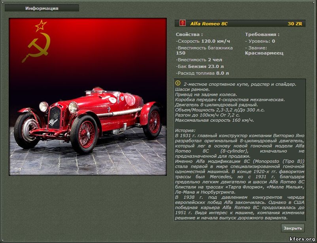The width and height of the screenshot is (317, 243).
Task: Click the Шасси рамное line
Action: tap(192, 89)
